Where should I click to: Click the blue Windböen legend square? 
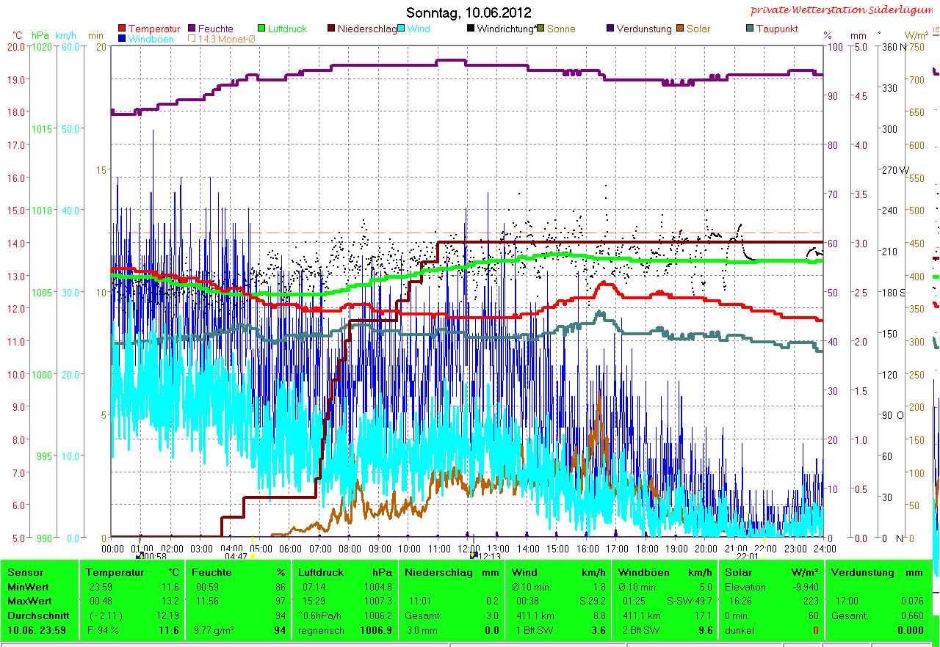click(122, 39)
